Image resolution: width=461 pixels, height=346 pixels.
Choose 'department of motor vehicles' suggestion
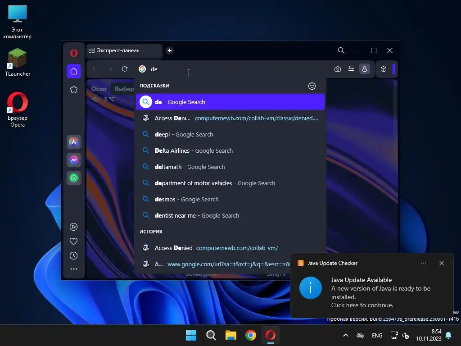[x=230, y=183]
